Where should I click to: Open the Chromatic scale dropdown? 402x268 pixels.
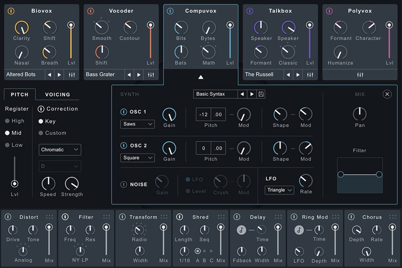[x=60, y=149]
